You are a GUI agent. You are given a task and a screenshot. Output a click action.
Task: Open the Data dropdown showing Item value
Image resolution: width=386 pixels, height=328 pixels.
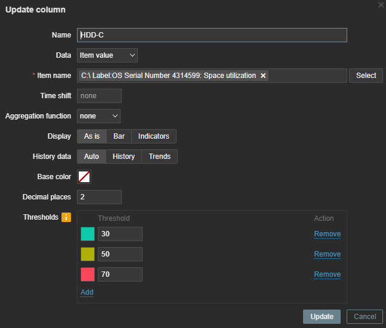(107, 55)
